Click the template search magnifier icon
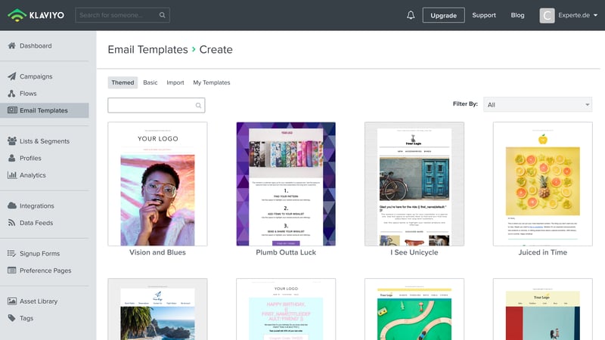605x340 pixels. (x=198, y=106)
